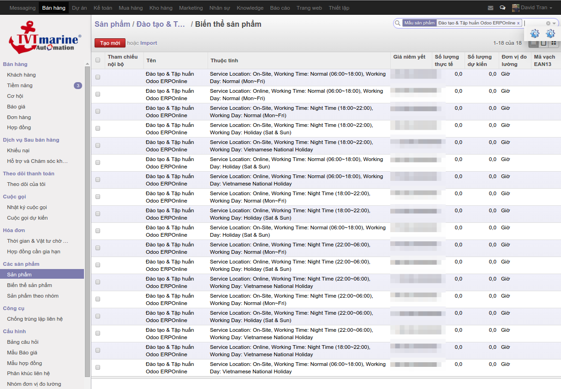Screen dimensions: 561x389
Task: Open Chống trùng lặp liên hệ in the sidebar
Action: coord(35,319)
